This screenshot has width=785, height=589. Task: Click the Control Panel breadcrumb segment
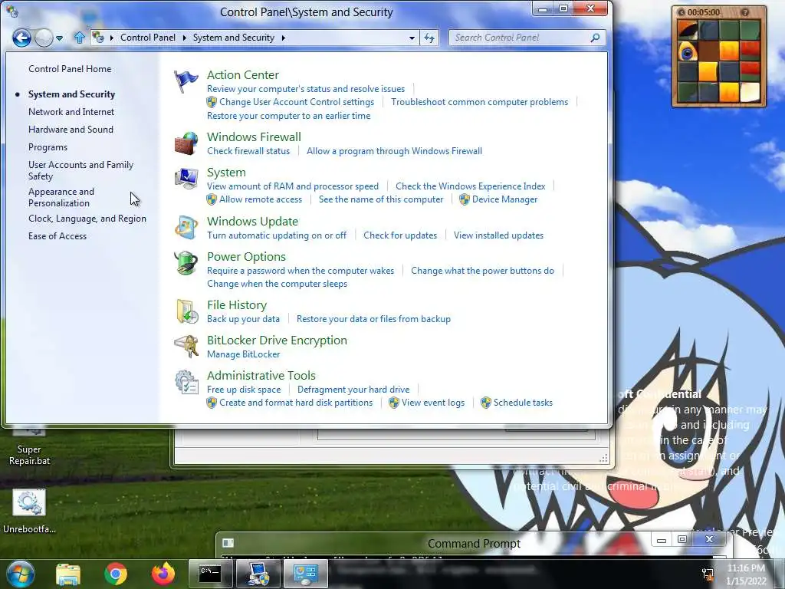tap(148, 38)
